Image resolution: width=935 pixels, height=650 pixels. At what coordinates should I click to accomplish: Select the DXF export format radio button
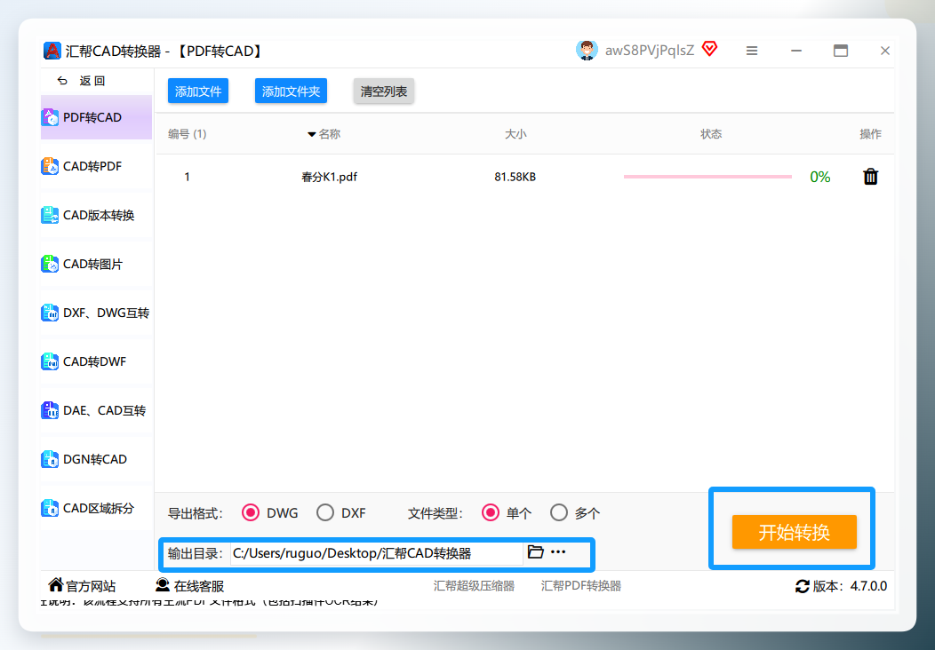click(x=325, y=512)
